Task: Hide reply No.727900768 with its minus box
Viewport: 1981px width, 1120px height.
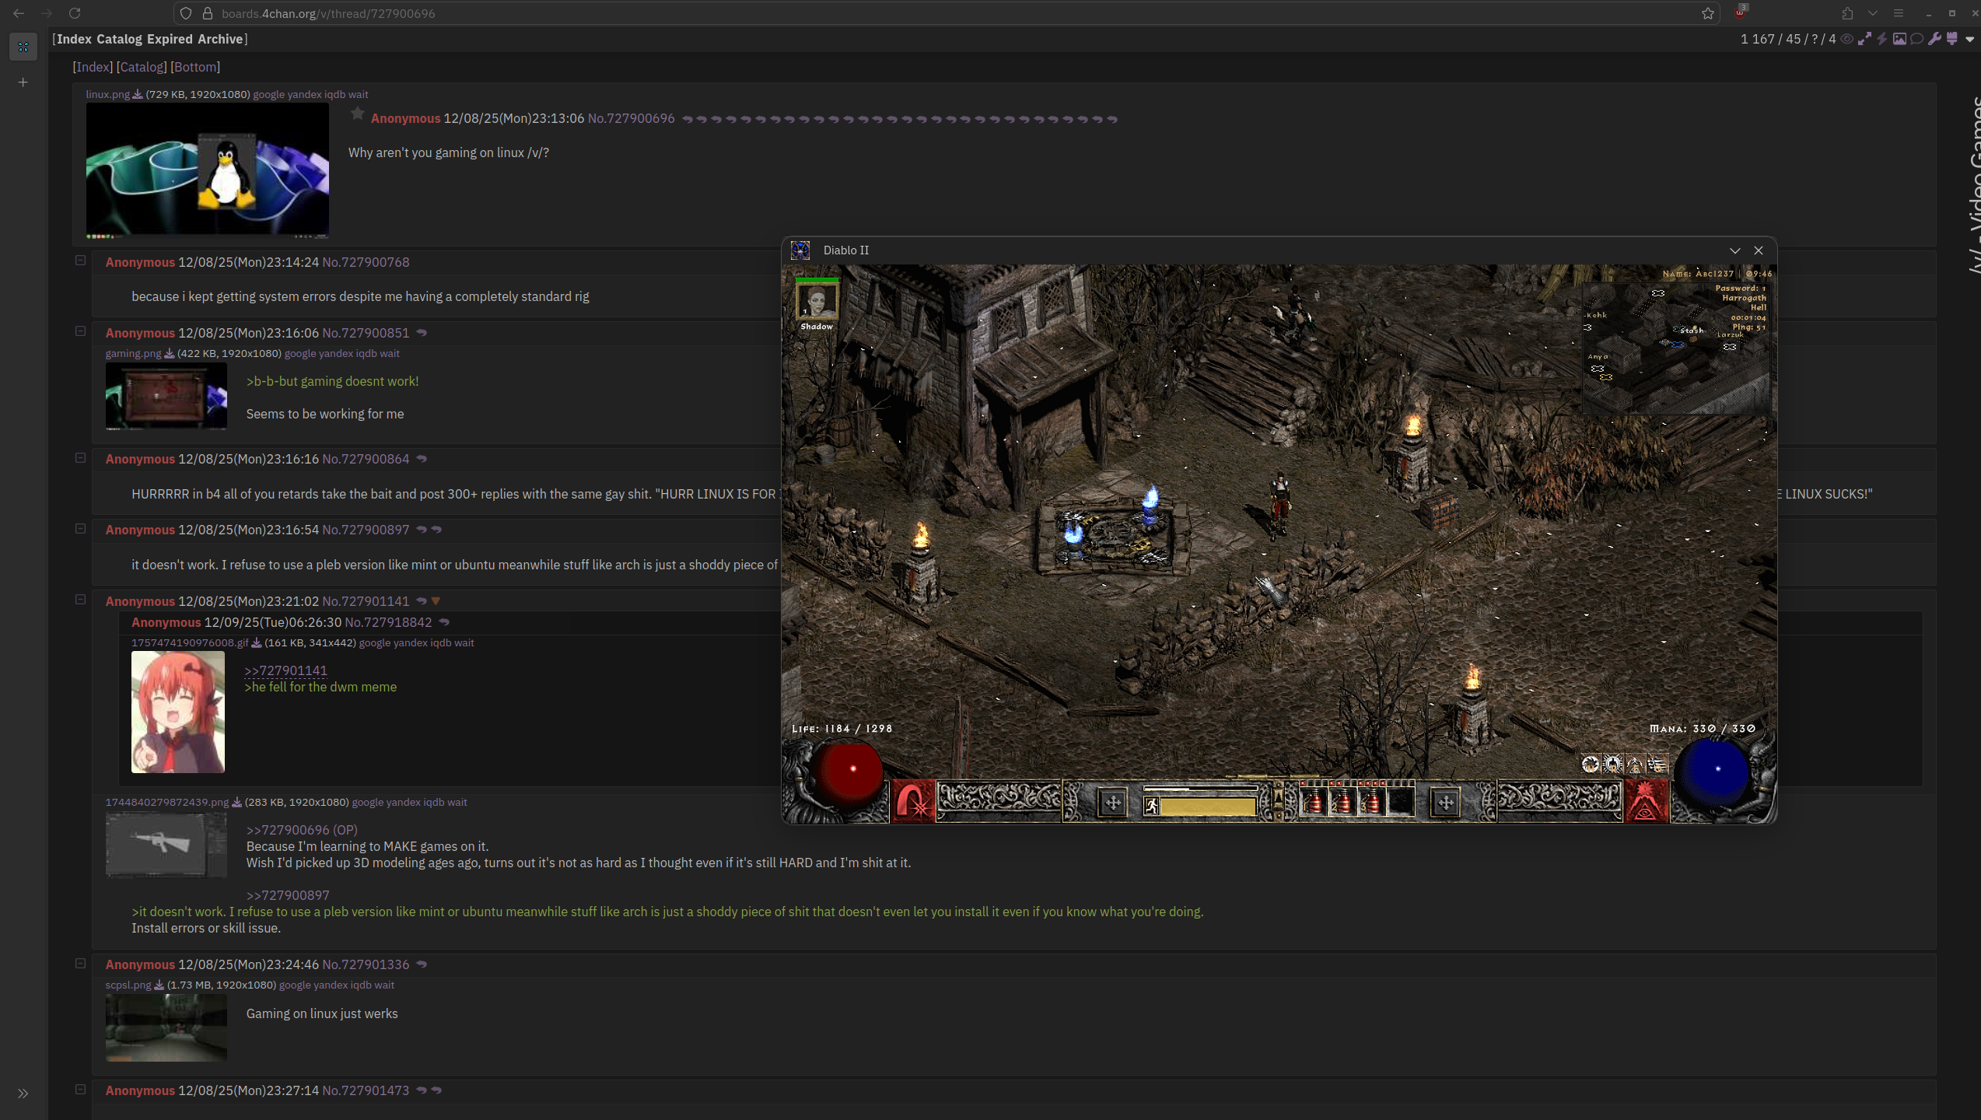Action: tap(80, 261)
